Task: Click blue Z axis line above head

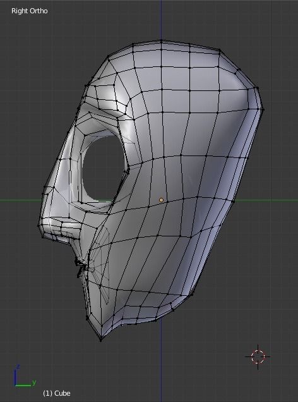Action: pyautogui.click(x=161, y=19)
